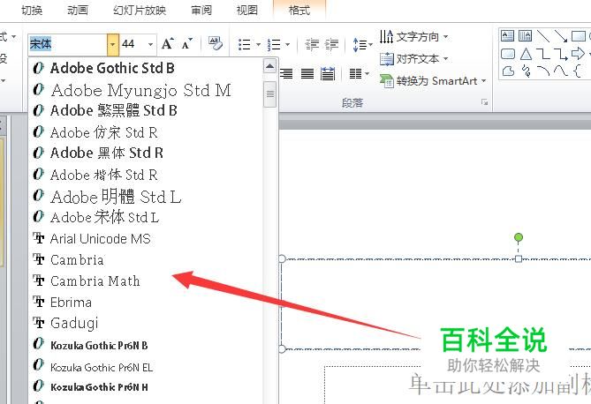Open the 幻灯片放映 slide show tab
This screenshot has width=591, height=404.
[140, 11]
